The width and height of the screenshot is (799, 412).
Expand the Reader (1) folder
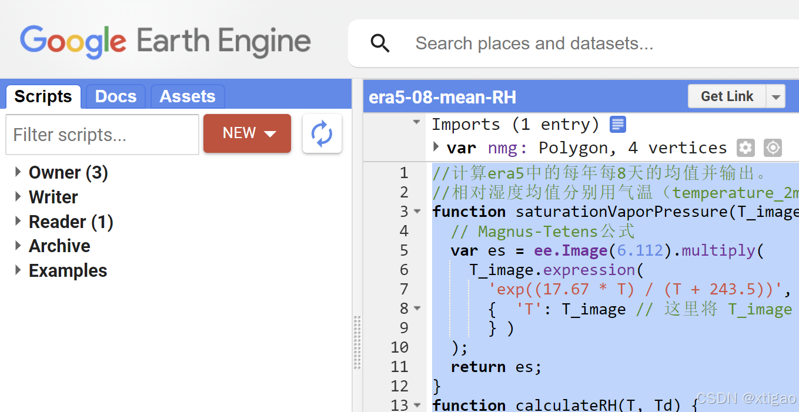click(18, 222)
